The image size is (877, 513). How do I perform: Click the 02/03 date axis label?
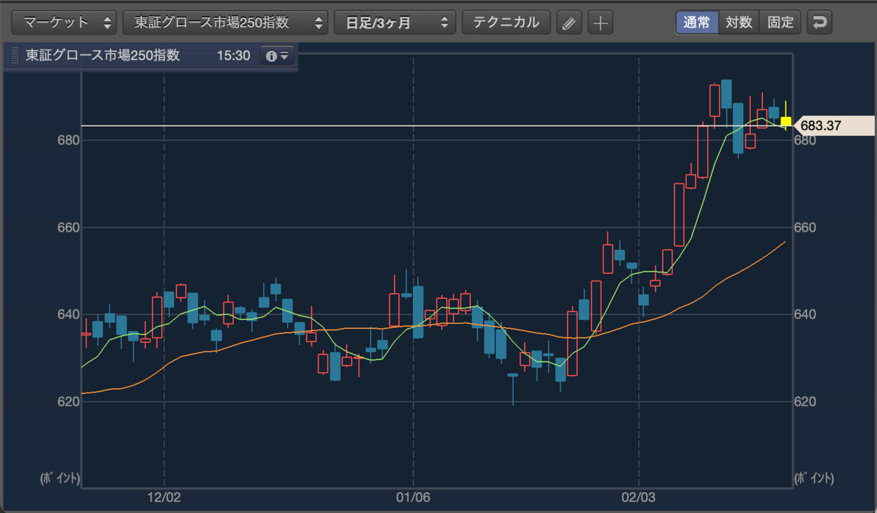click(639, 498)
